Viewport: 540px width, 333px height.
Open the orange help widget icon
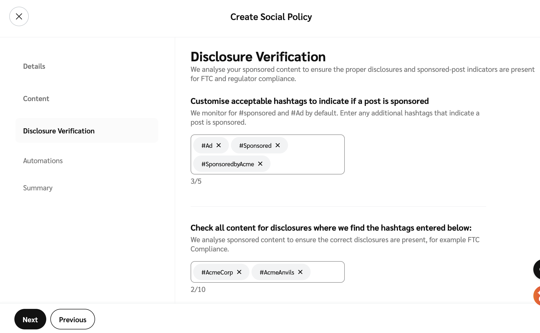537,296
